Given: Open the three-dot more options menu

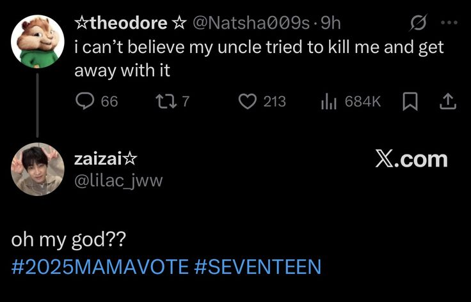Looking at the screenshot, I should (x=449, y=22).
